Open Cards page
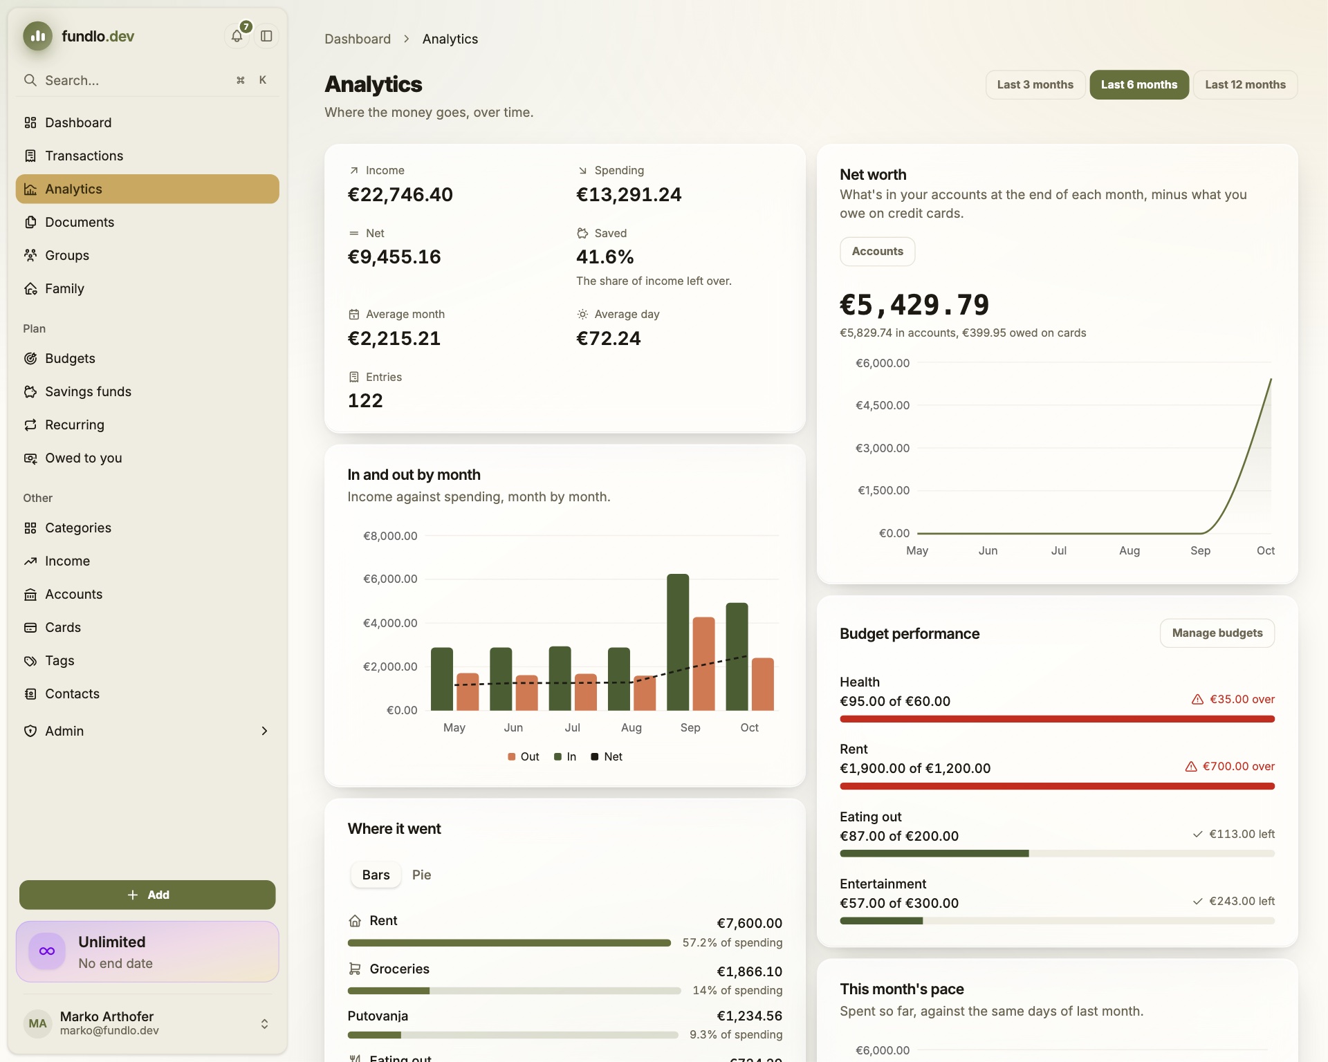The height and width of the screenshot is (1062, 1328). click(147, 627)
